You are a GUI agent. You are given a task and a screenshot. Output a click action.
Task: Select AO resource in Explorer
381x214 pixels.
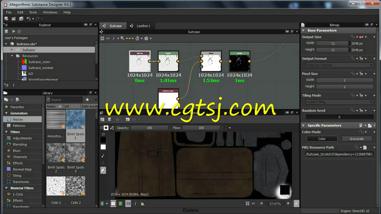[x=30, y=74]
